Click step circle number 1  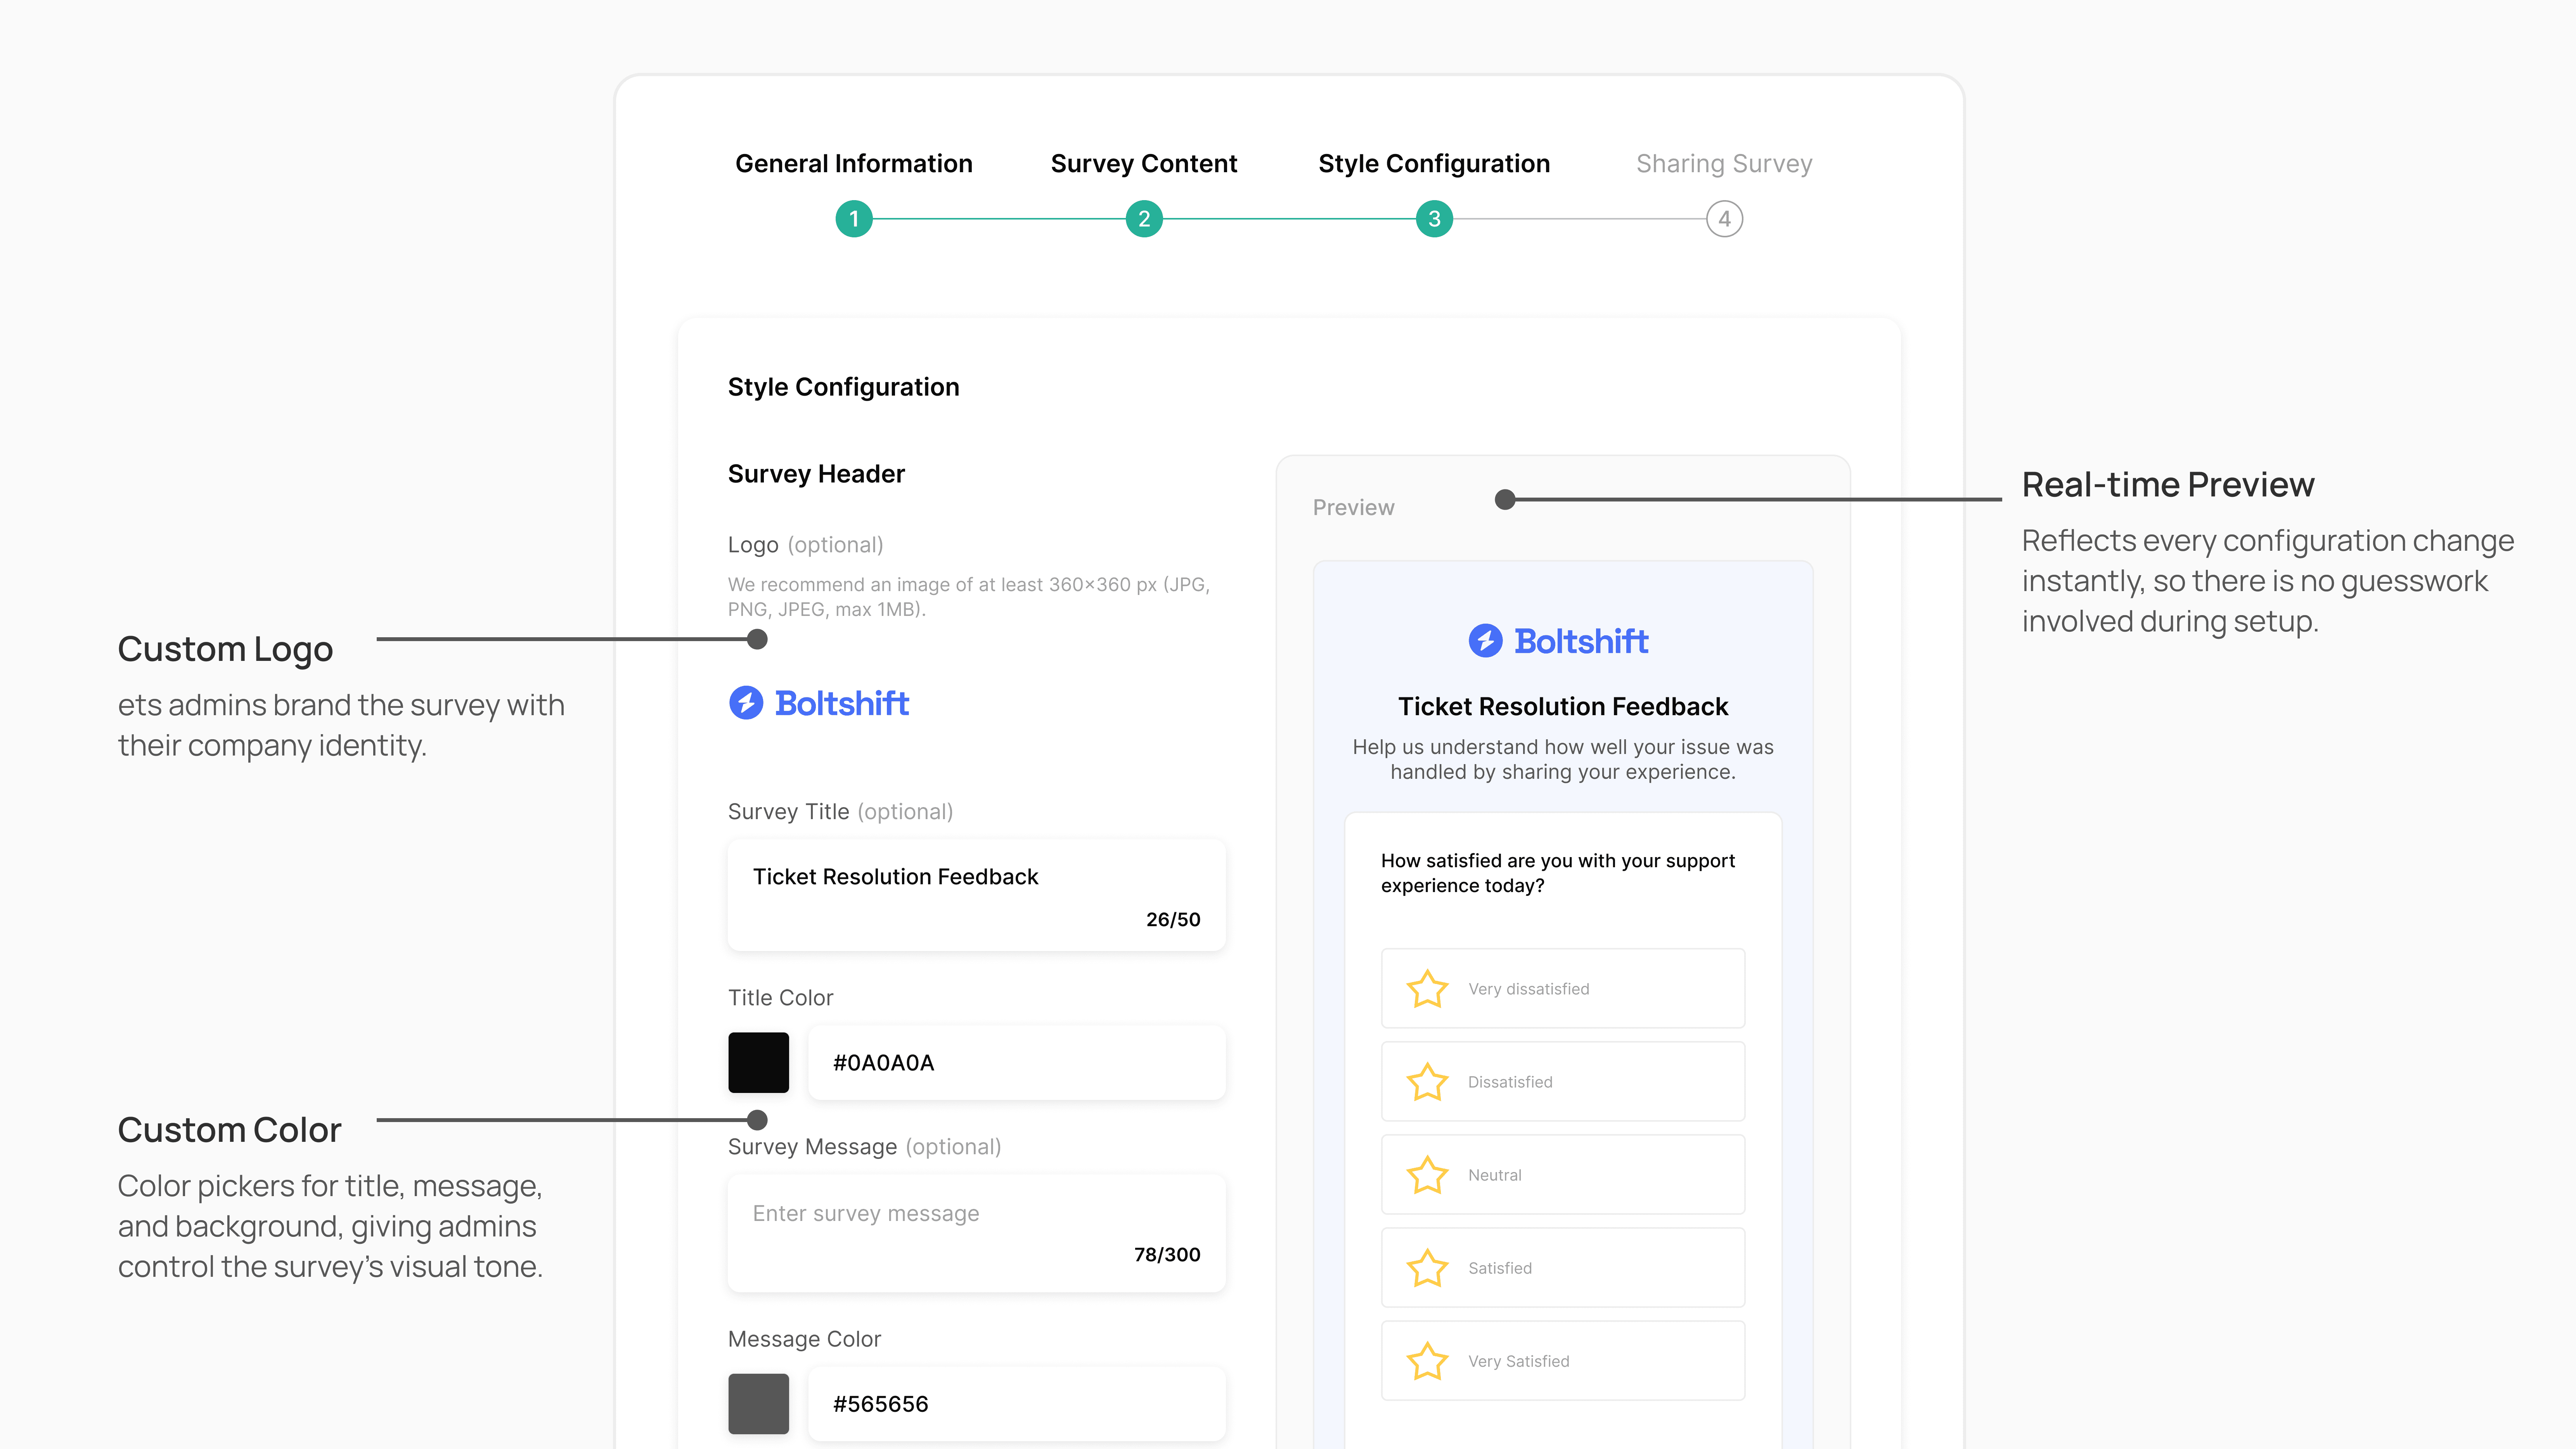tap(853, 219)
